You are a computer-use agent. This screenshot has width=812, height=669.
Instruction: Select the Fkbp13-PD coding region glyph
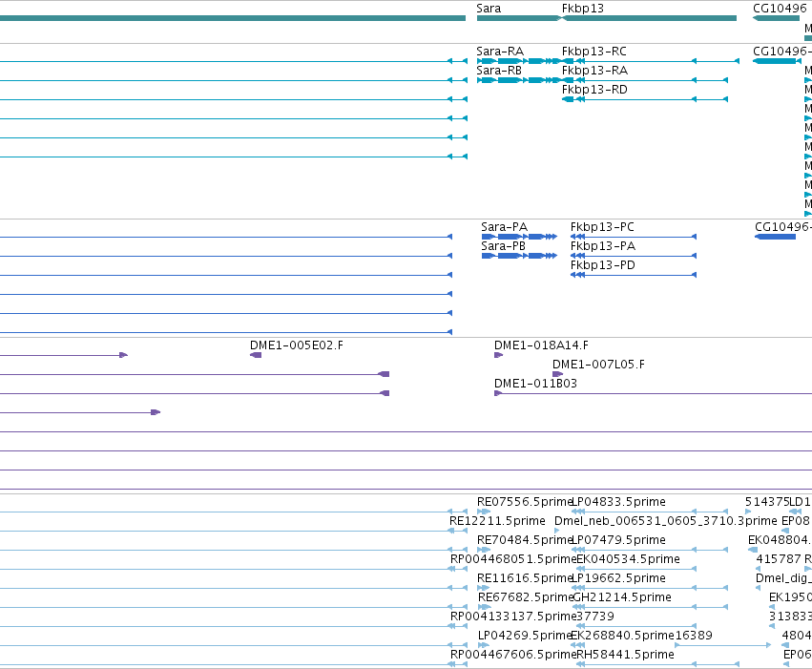point(634,275)
